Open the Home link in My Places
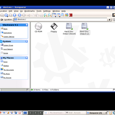Image resolution: width=115 pixels, height=115 pixels. click(5, 62)
